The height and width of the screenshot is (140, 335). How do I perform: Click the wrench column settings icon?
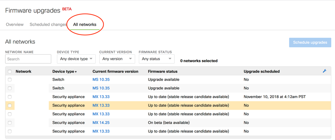(324, 71)
